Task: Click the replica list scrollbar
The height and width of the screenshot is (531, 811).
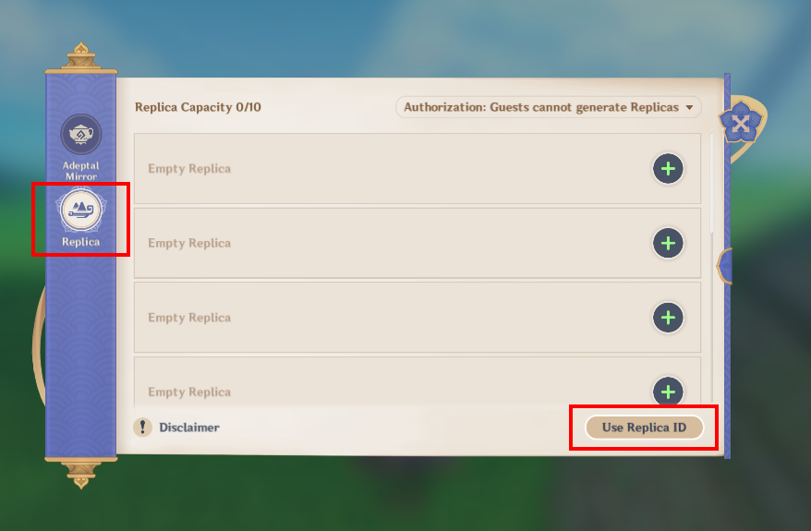Action: (712, 184)
